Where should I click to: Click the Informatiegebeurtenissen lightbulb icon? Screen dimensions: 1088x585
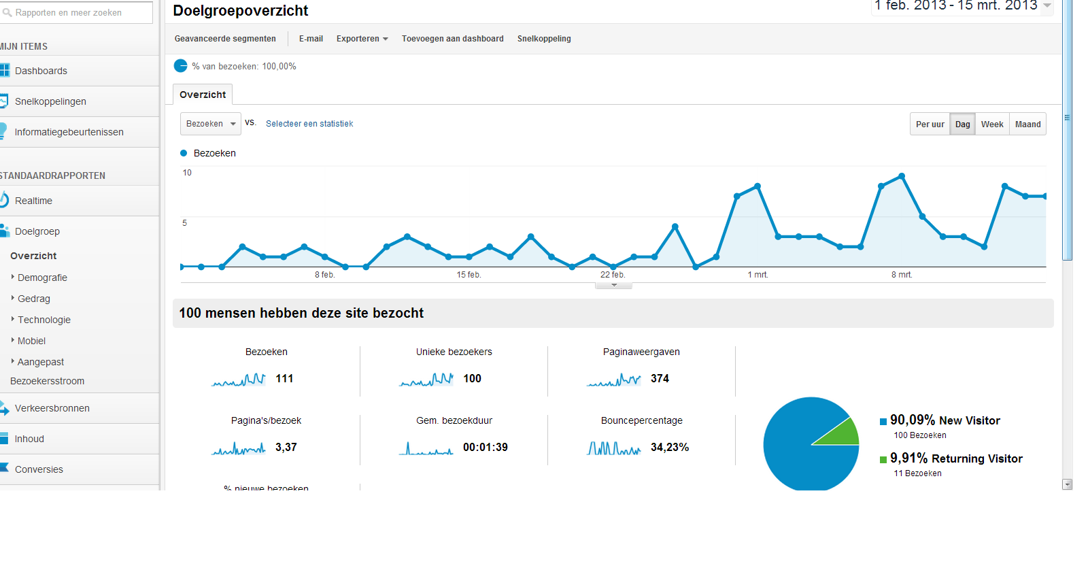[x=3, y=131]
